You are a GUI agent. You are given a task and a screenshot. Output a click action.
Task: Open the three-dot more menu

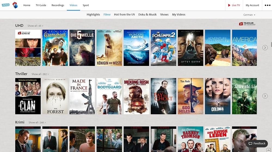[x=267, y=5]
